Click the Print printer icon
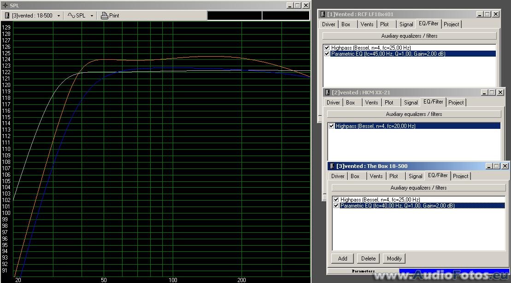Viewport: 511px width, 283px height. click(104, 15)
